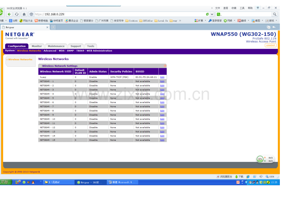The height and width of the screenshot is (200, 282).
Task: Click the 30% network speed floating widget
Action: click(265, 159)
